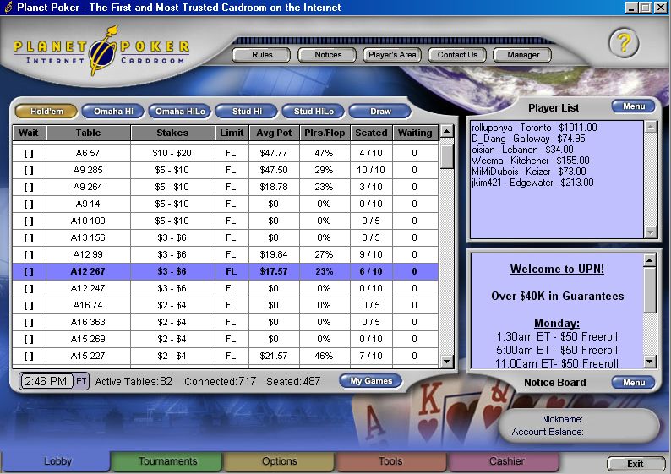Open the Cashier tab

(506, 461)
